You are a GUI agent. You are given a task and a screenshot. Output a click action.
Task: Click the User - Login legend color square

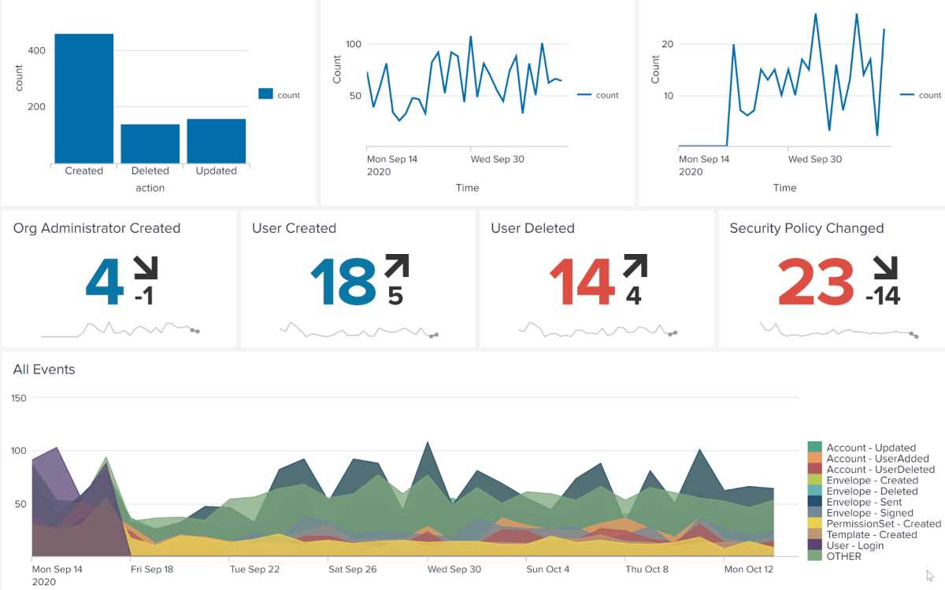tap(815, 545)
